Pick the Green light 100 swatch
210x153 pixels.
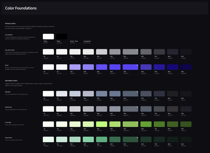click(x=75, y=124)
